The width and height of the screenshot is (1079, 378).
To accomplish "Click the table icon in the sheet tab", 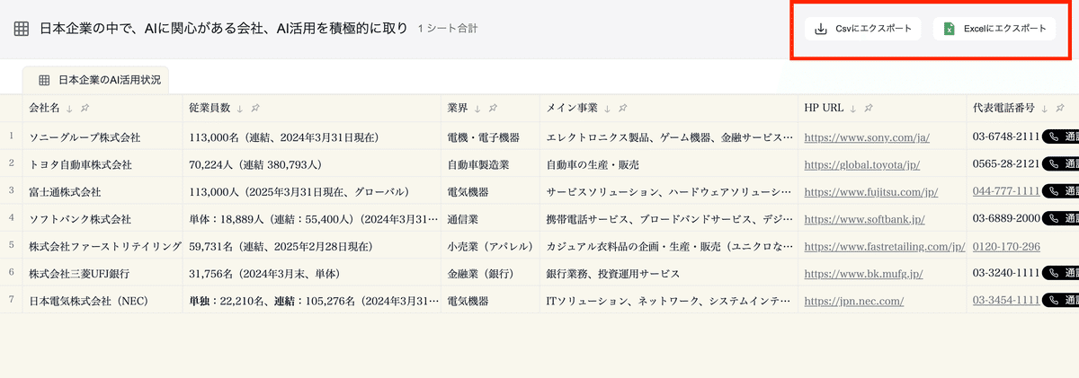I will tap(43, 80).
